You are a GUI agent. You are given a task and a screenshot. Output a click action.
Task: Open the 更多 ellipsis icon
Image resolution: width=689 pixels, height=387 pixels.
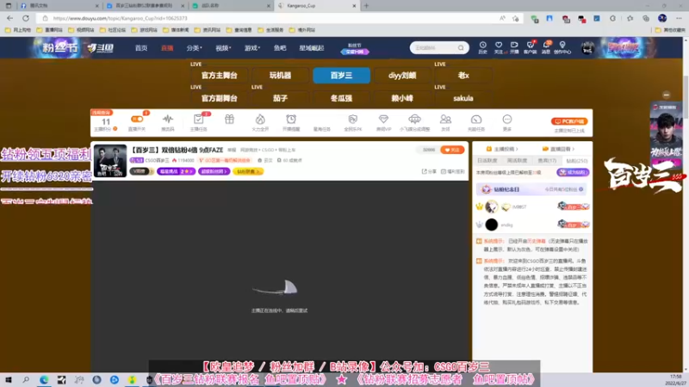pos(506,119)
